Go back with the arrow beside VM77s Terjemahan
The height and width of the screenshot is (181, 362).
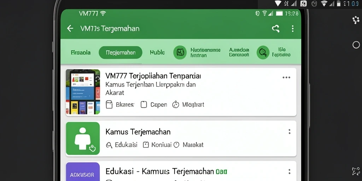click(x=70, y=28)
